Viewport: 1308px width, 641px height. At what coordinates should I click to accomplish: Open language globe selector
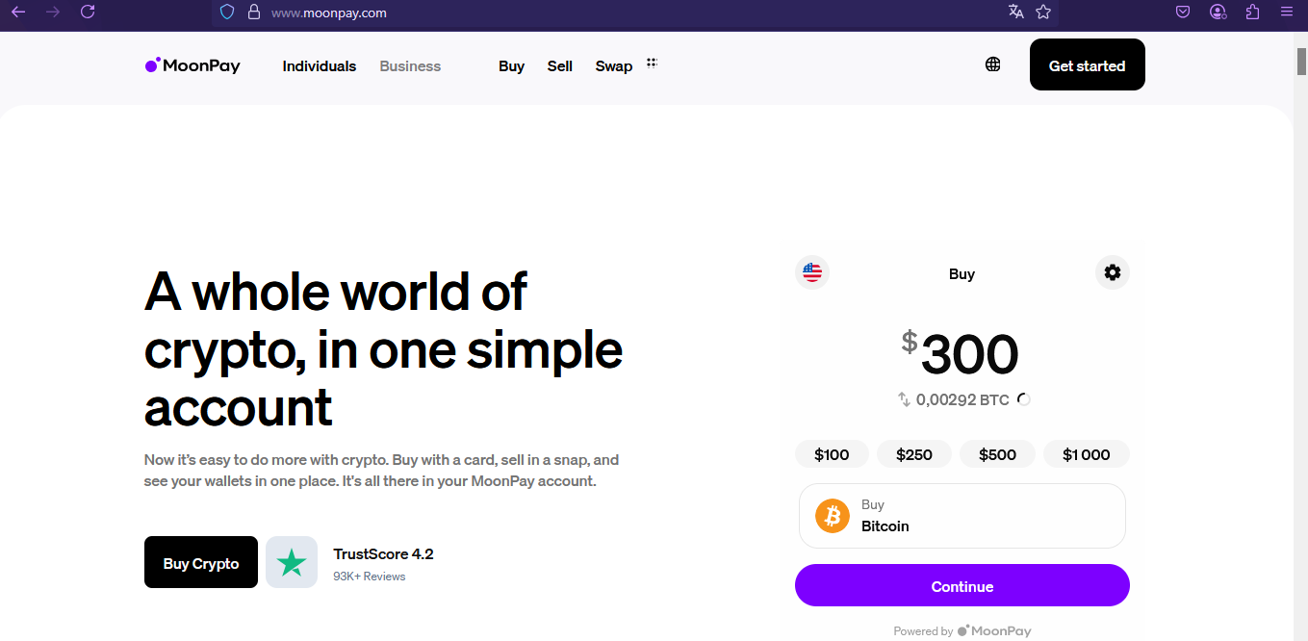coord(993,64)
